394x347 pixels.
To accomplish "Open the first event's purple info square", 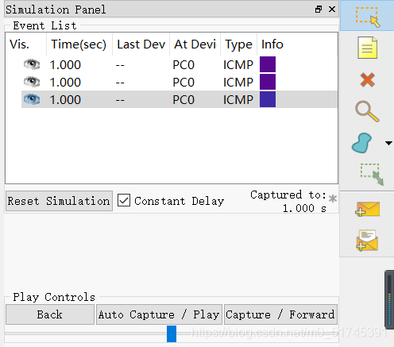I will pyautogui.click(x=268, y=64).
